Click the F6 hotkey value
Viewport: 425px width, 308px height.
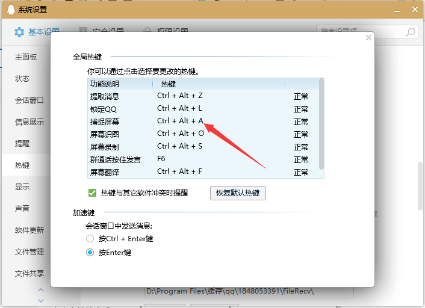click(161, 159)
